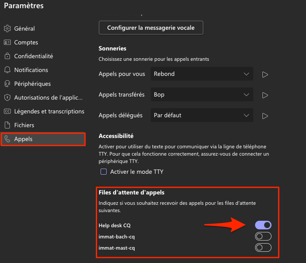Play the Appels délégués ringtone preview
This screenshot has width=306, height=263.
point(265,116)
